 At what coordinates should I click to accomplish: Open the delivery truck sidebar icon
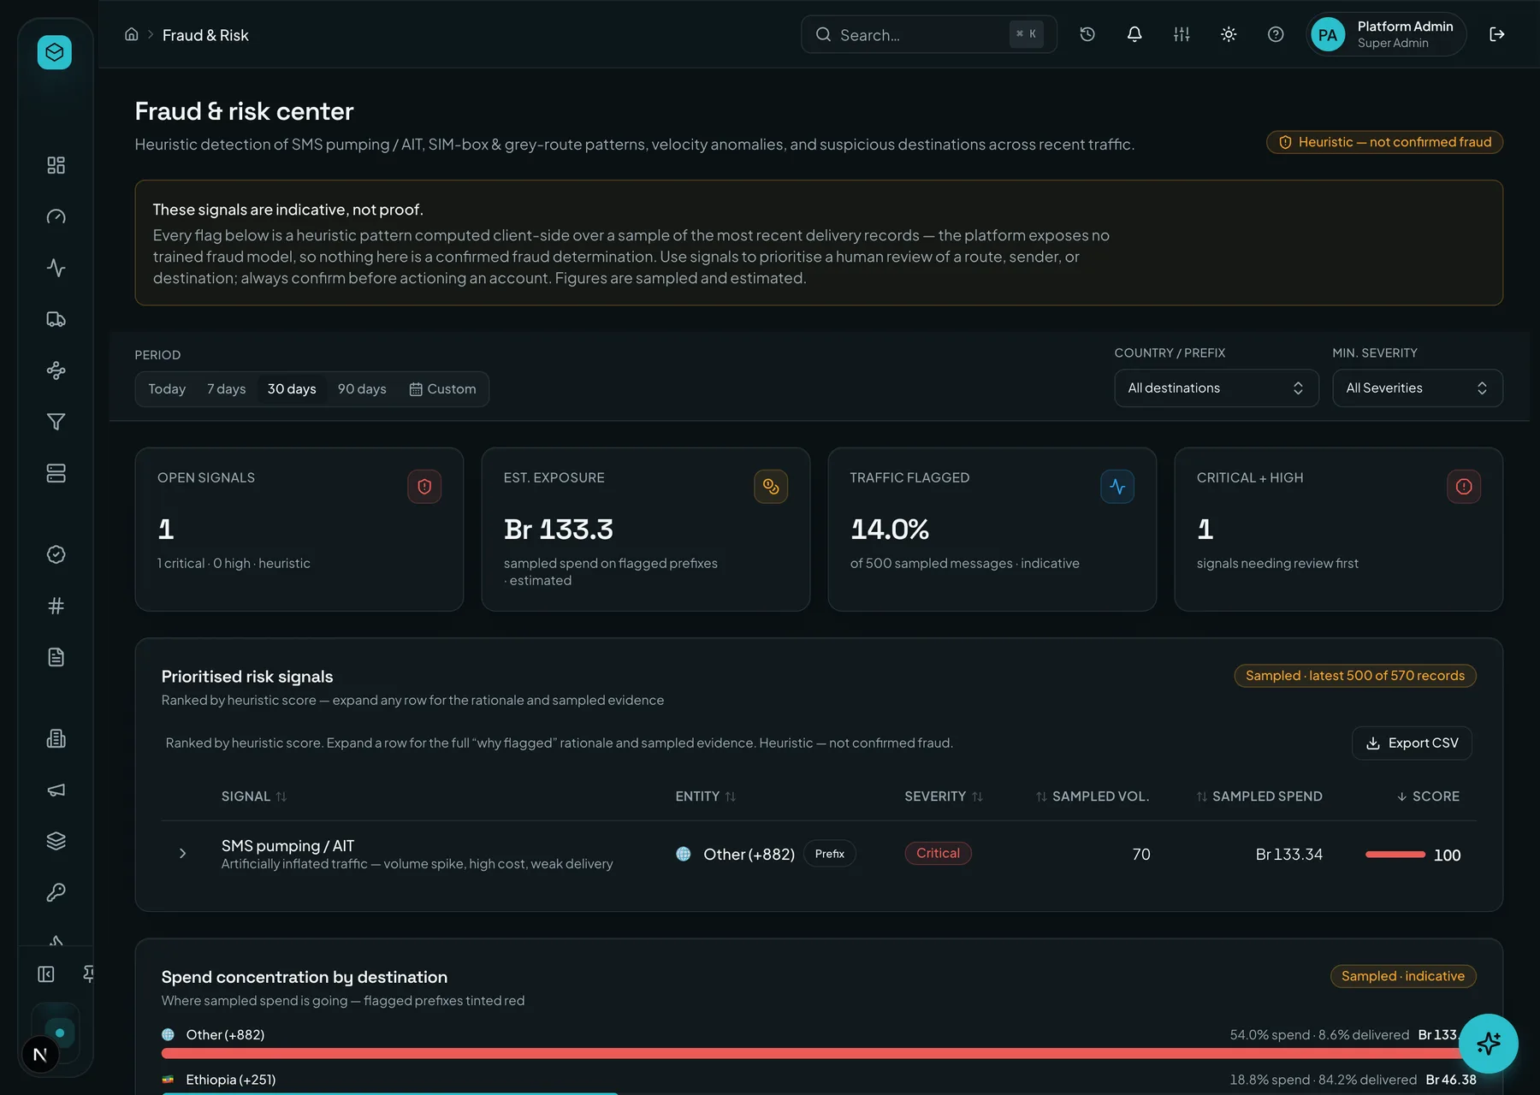(56, 319)
